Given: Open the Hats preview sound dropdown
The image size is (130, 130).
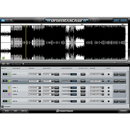Looking at the screenshot, I should [x=35, y=101].
